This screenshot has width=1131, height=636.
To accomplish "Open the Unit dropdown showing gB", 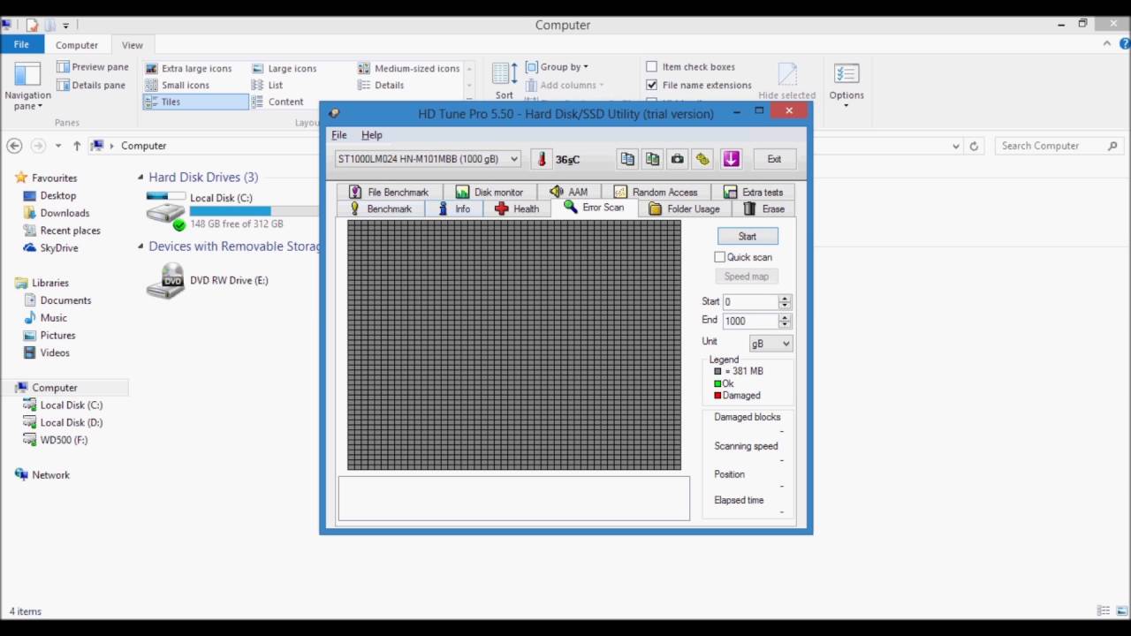I will 770,344.
